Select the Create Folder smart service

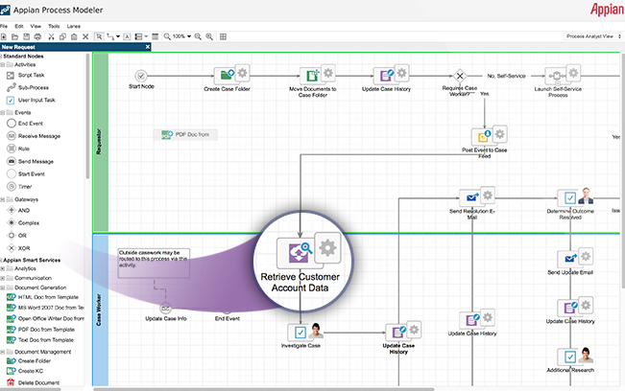tap(29, 361)
